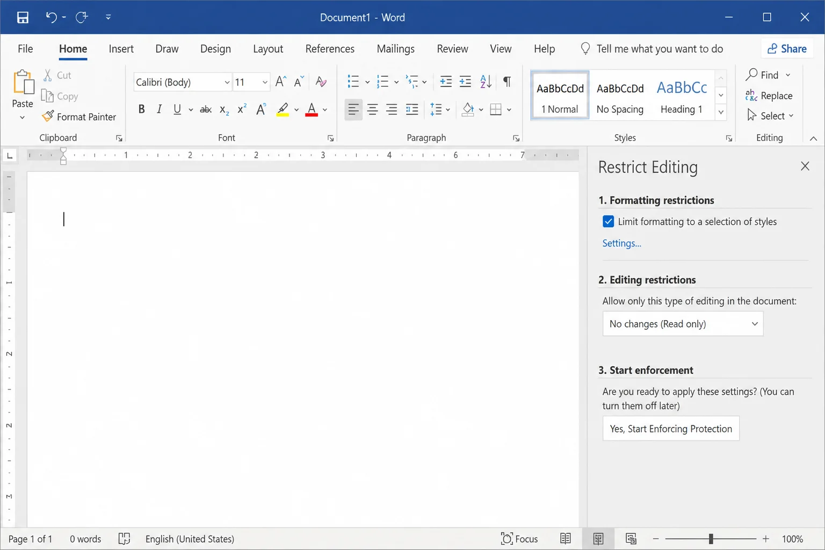Click the Save icon in title bar
The width and height of the screenshot is (825, 550).
(x=23, y=17)
